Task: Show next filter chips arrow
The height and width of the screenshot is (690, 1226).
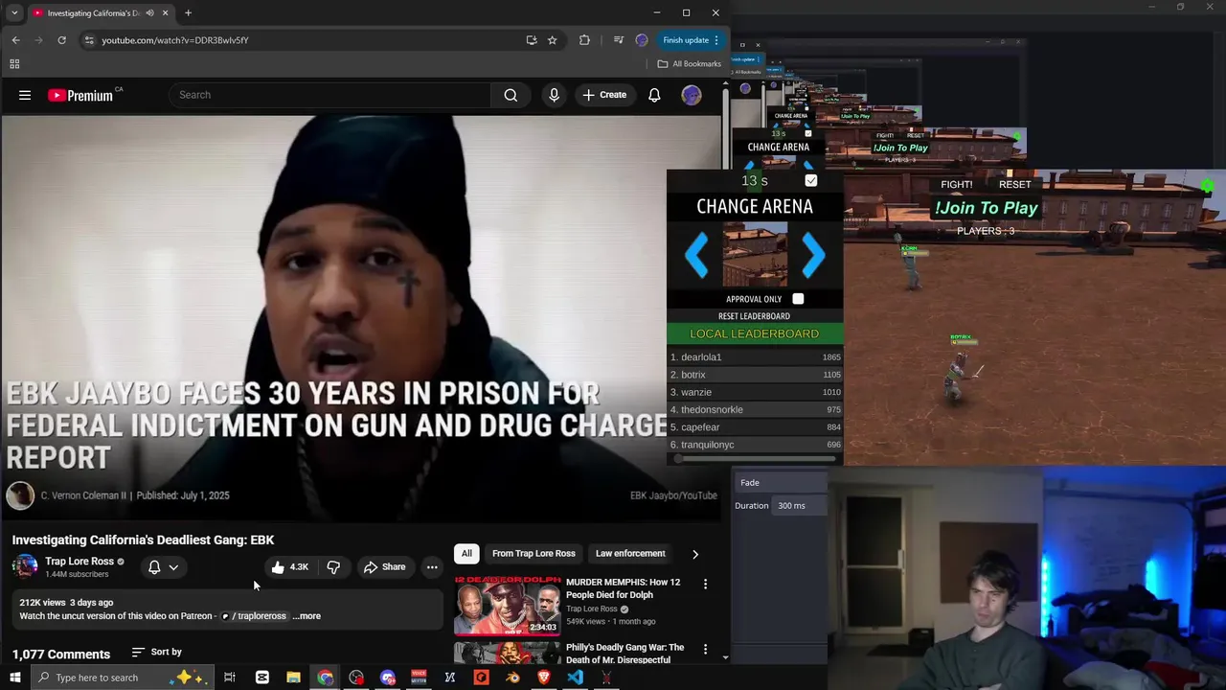Action: (x=695, y=554)
